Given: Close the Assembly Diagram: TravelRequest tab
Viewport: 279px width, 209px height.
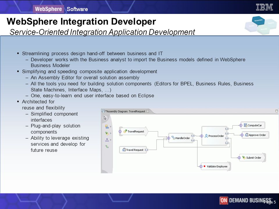Looking at the screenshot, I should click(x=148, y=111).
